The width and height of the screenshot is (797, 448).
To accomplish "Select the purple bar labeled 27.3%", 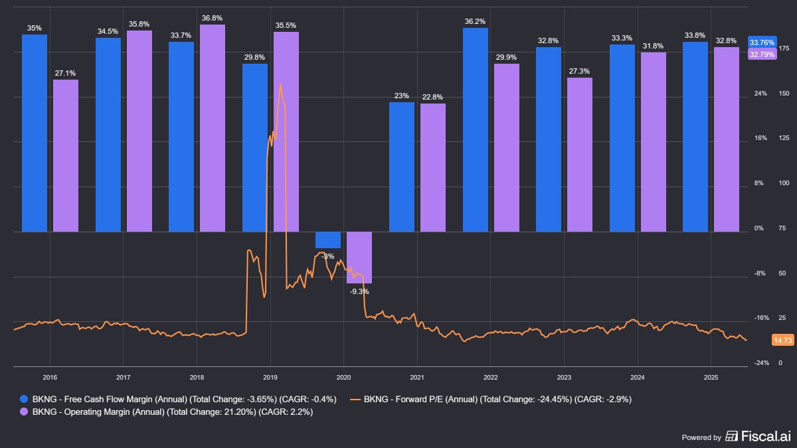I will (x=580, y=155).
